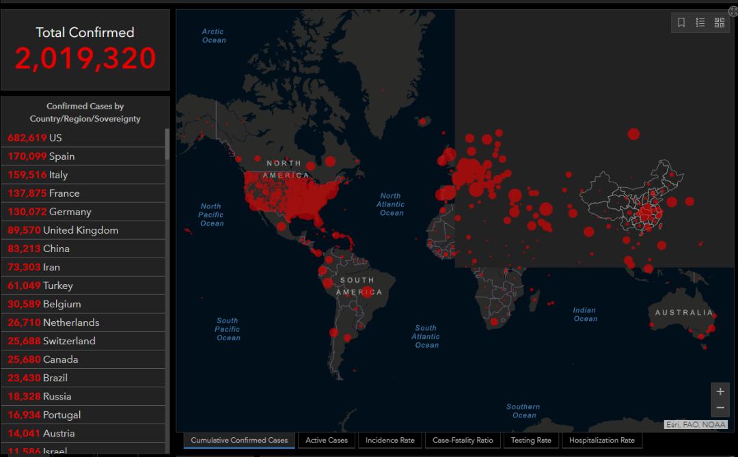Click the Esri, FAO, NOAA attribution

(x=696, y=424)
